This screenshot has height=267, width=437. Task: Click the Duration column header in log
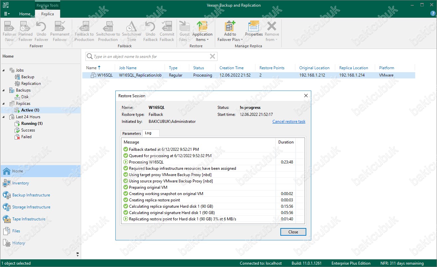pyautogui.click(x=286, y=142)
